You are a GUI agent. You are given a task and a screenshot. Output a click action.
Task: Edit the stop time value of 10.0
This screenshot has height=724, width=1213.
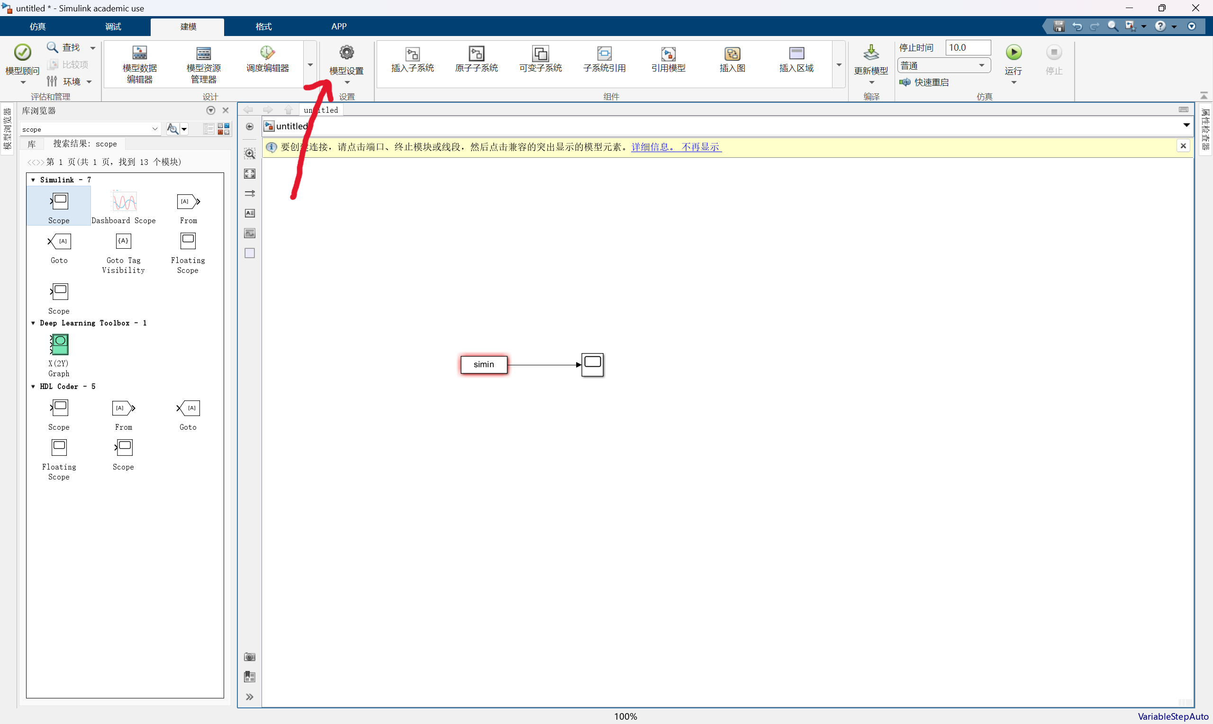pos(968,47)
